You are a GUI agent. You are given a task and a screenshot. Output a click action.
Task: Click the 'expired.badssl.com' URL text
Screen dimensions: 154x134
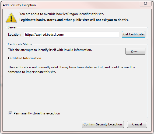click(50, 35)
